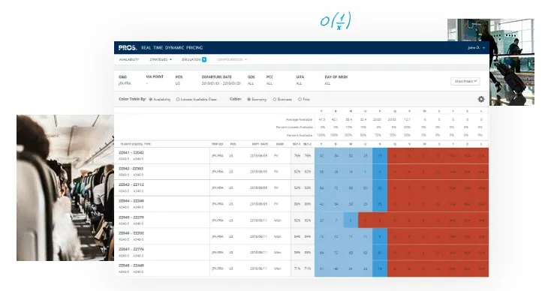Click the Simulation count badge icon
542x291 pixels.
204,59
